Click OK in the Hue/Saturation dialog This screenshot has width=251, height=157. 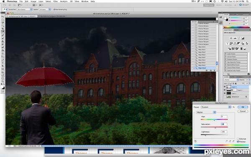pyautogui.click(x=243, y=107)
